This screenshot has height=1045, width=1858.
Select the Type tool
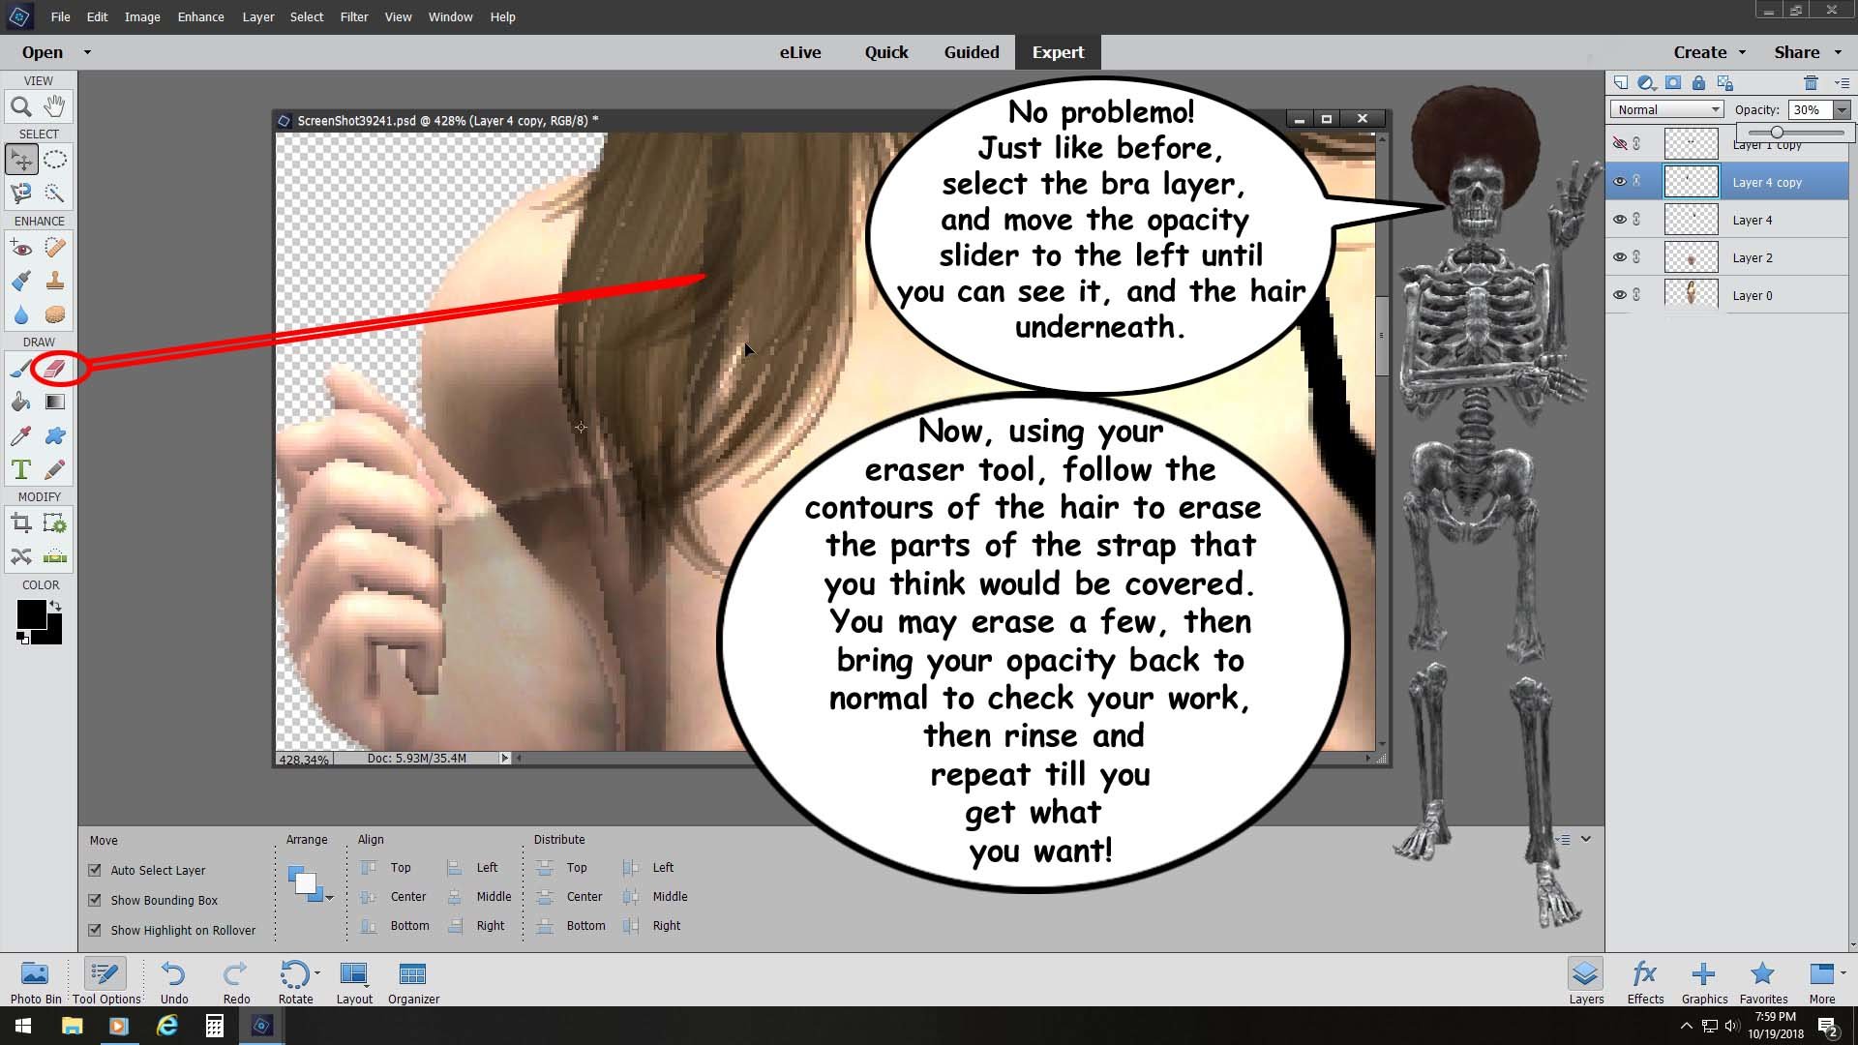20,469
